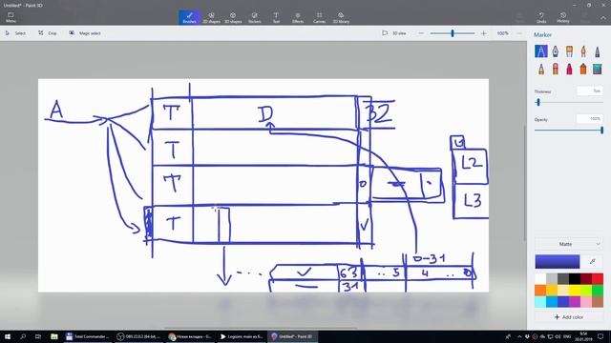Expand the Matte material dropdown

569,244
